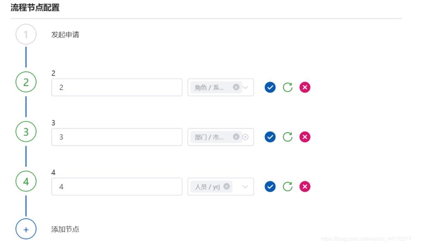
Task: Remove the 部门 / 市... tag
Action: [x=236, y=137]
